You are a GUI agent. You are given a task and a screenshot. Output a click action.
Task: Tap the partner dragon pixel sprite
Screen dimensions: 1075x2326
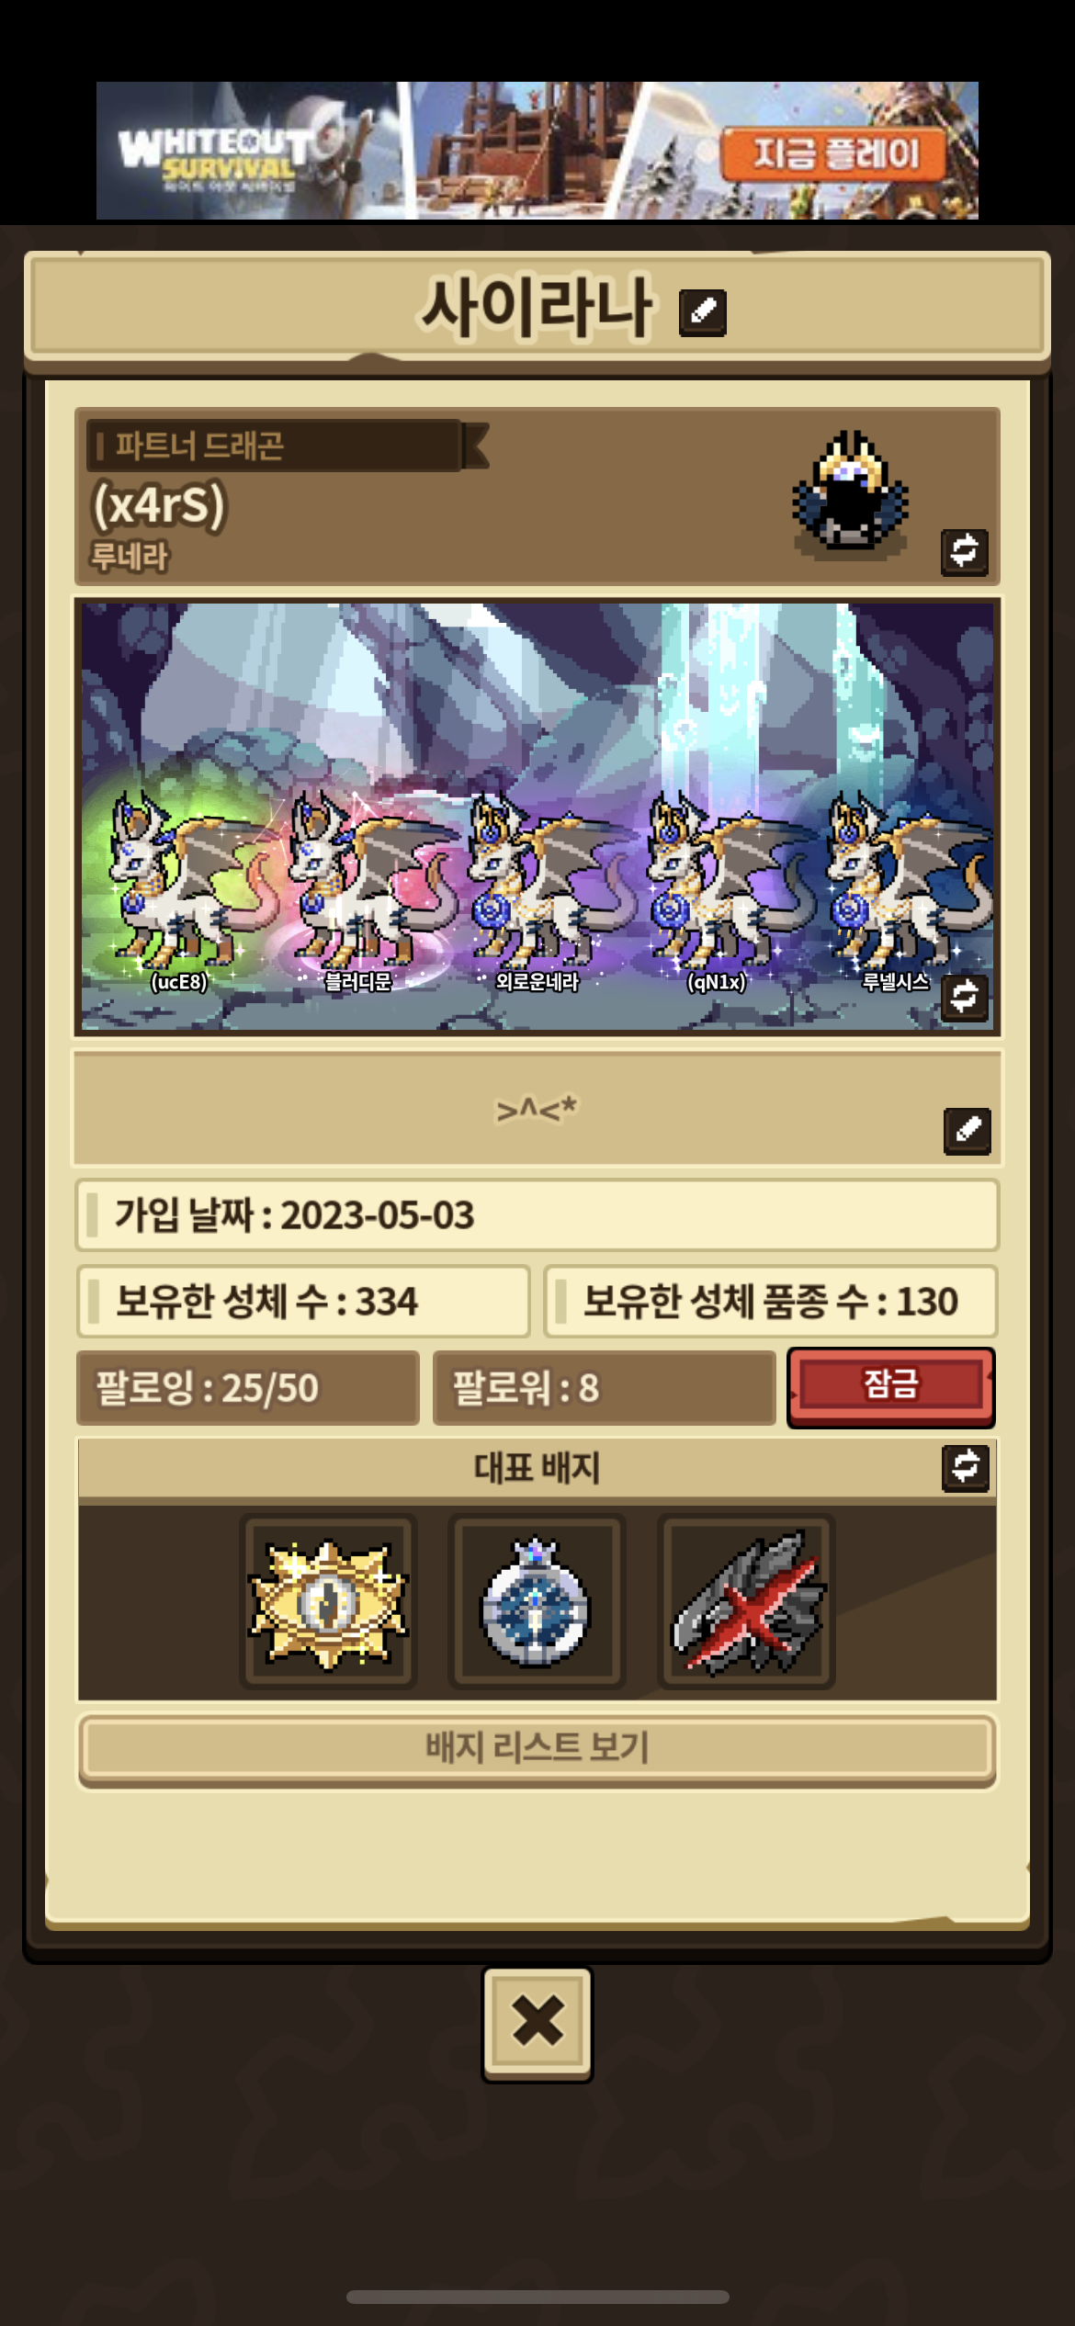click(x=851, y=492)
